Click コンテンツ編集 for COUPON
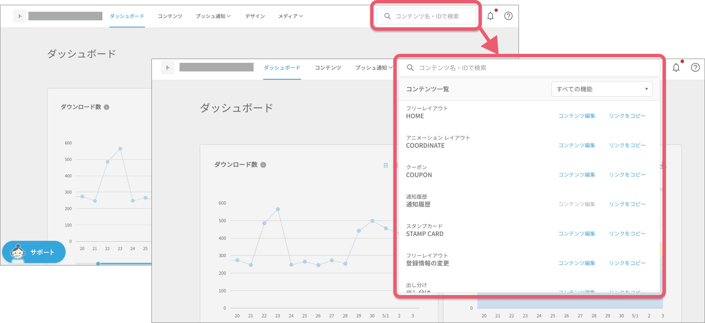The width and height of the screenshot is (705, 323). [577, 175]
